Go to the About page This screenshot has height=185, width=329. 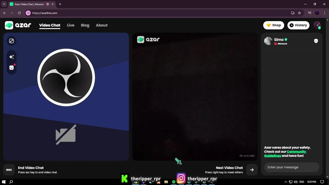pos(102,25)
